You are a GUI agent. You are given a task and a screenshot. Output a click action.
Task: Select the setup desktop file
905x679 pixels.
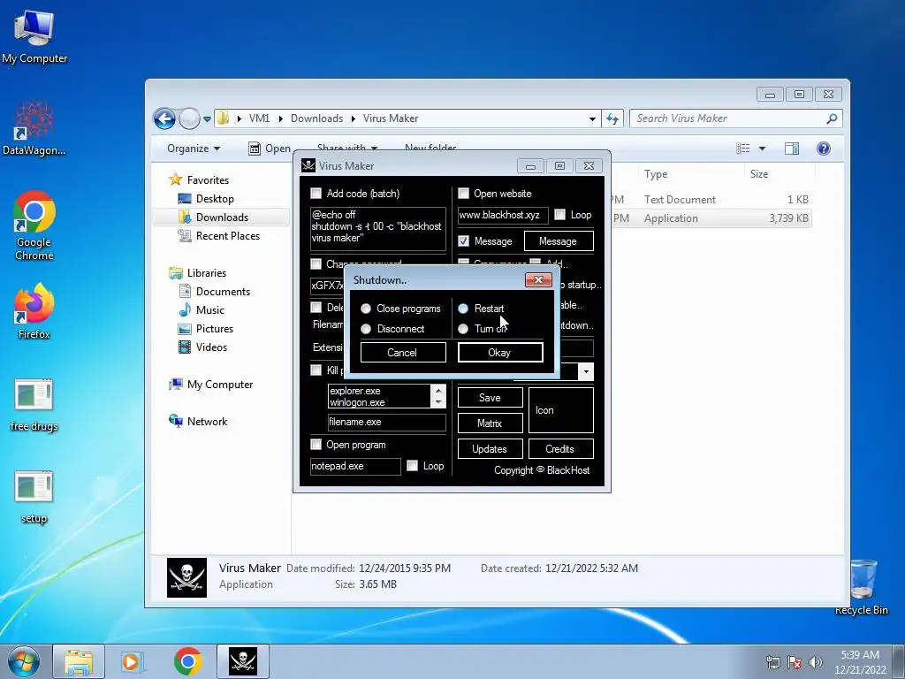34,498
